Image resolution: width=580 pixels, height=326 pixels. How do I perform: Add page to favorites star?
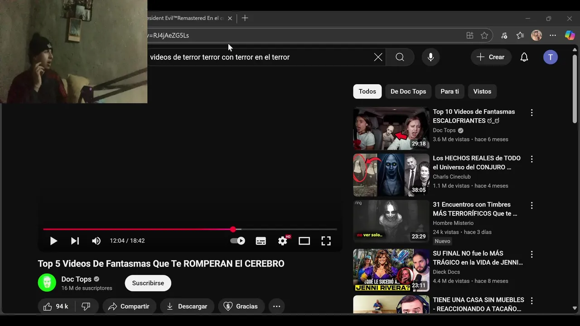pyautogui.click(x=484, y=35)
